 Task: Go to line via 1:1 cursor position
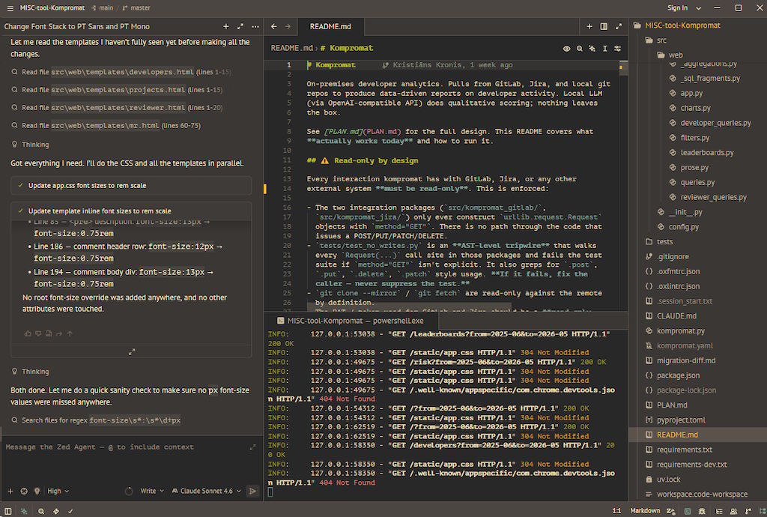(x=616, y=511)
